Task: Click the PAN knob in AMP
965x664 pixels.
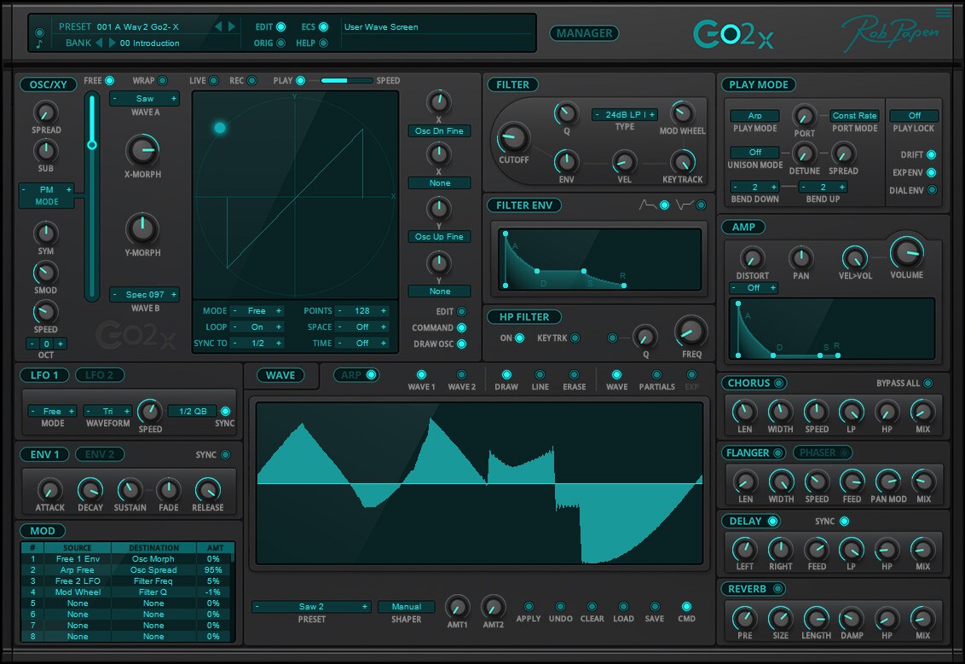Action: [800, 258]
